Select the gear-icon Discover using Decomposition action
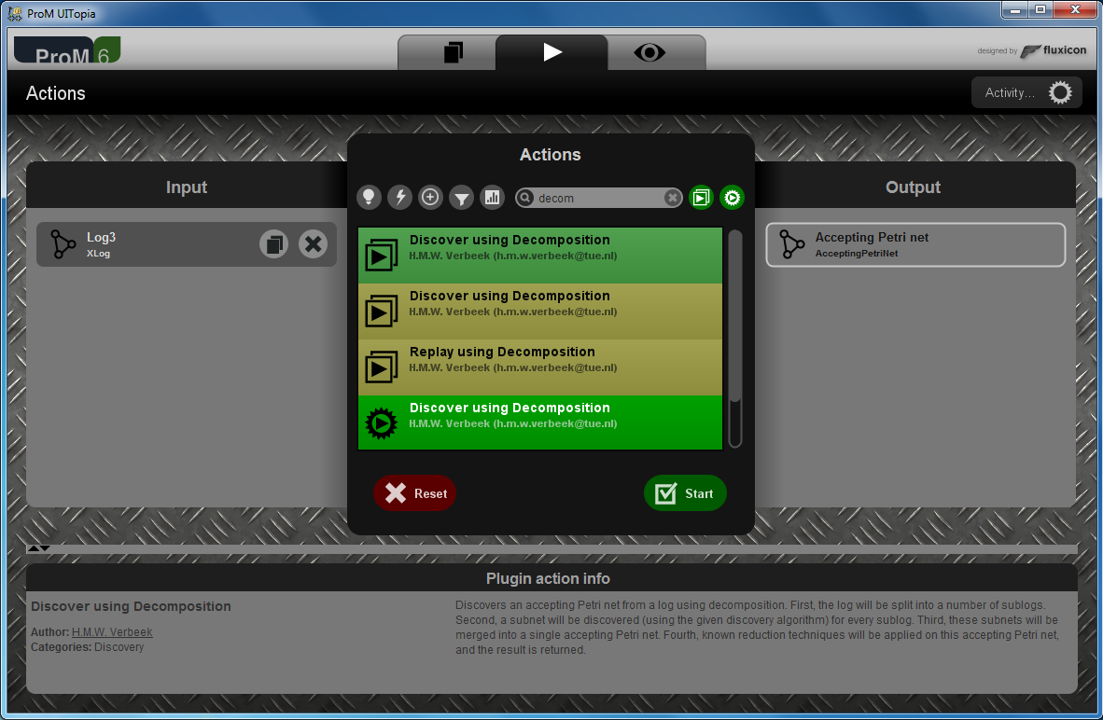Screen dimensions: 1103x720 (x=540, y=422)
